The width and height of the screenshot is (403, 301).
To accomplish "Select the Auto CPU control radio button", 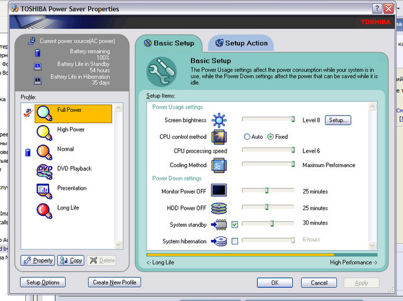I will click(x=247, y=136).
